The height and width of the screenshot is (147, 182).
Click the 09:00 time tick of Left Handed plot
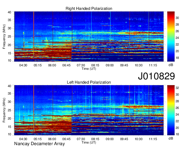pyautogui.click(x=110, y=139)
